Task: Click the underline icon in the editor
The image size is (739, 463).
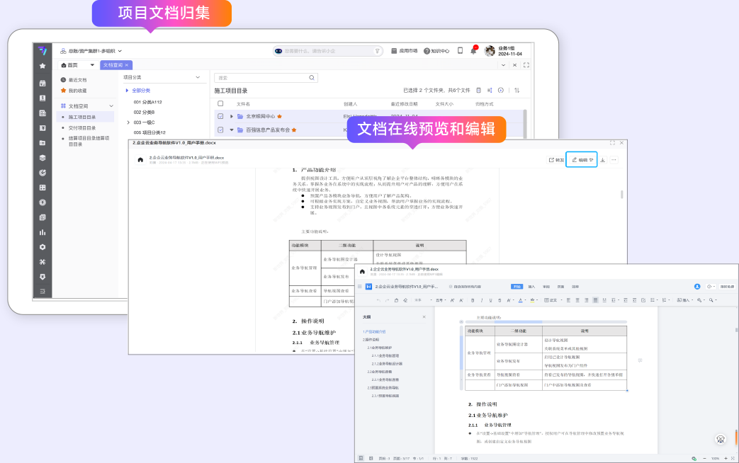Action: coord(491,300)
